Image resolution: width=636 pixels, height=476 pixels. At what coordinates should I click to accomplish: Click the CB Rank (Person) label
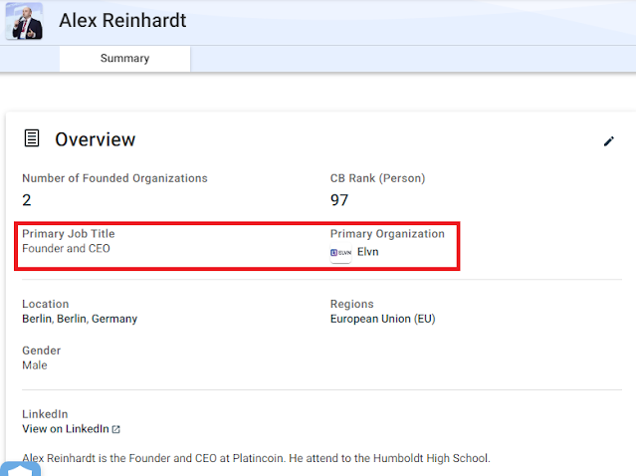click(377, 178)
